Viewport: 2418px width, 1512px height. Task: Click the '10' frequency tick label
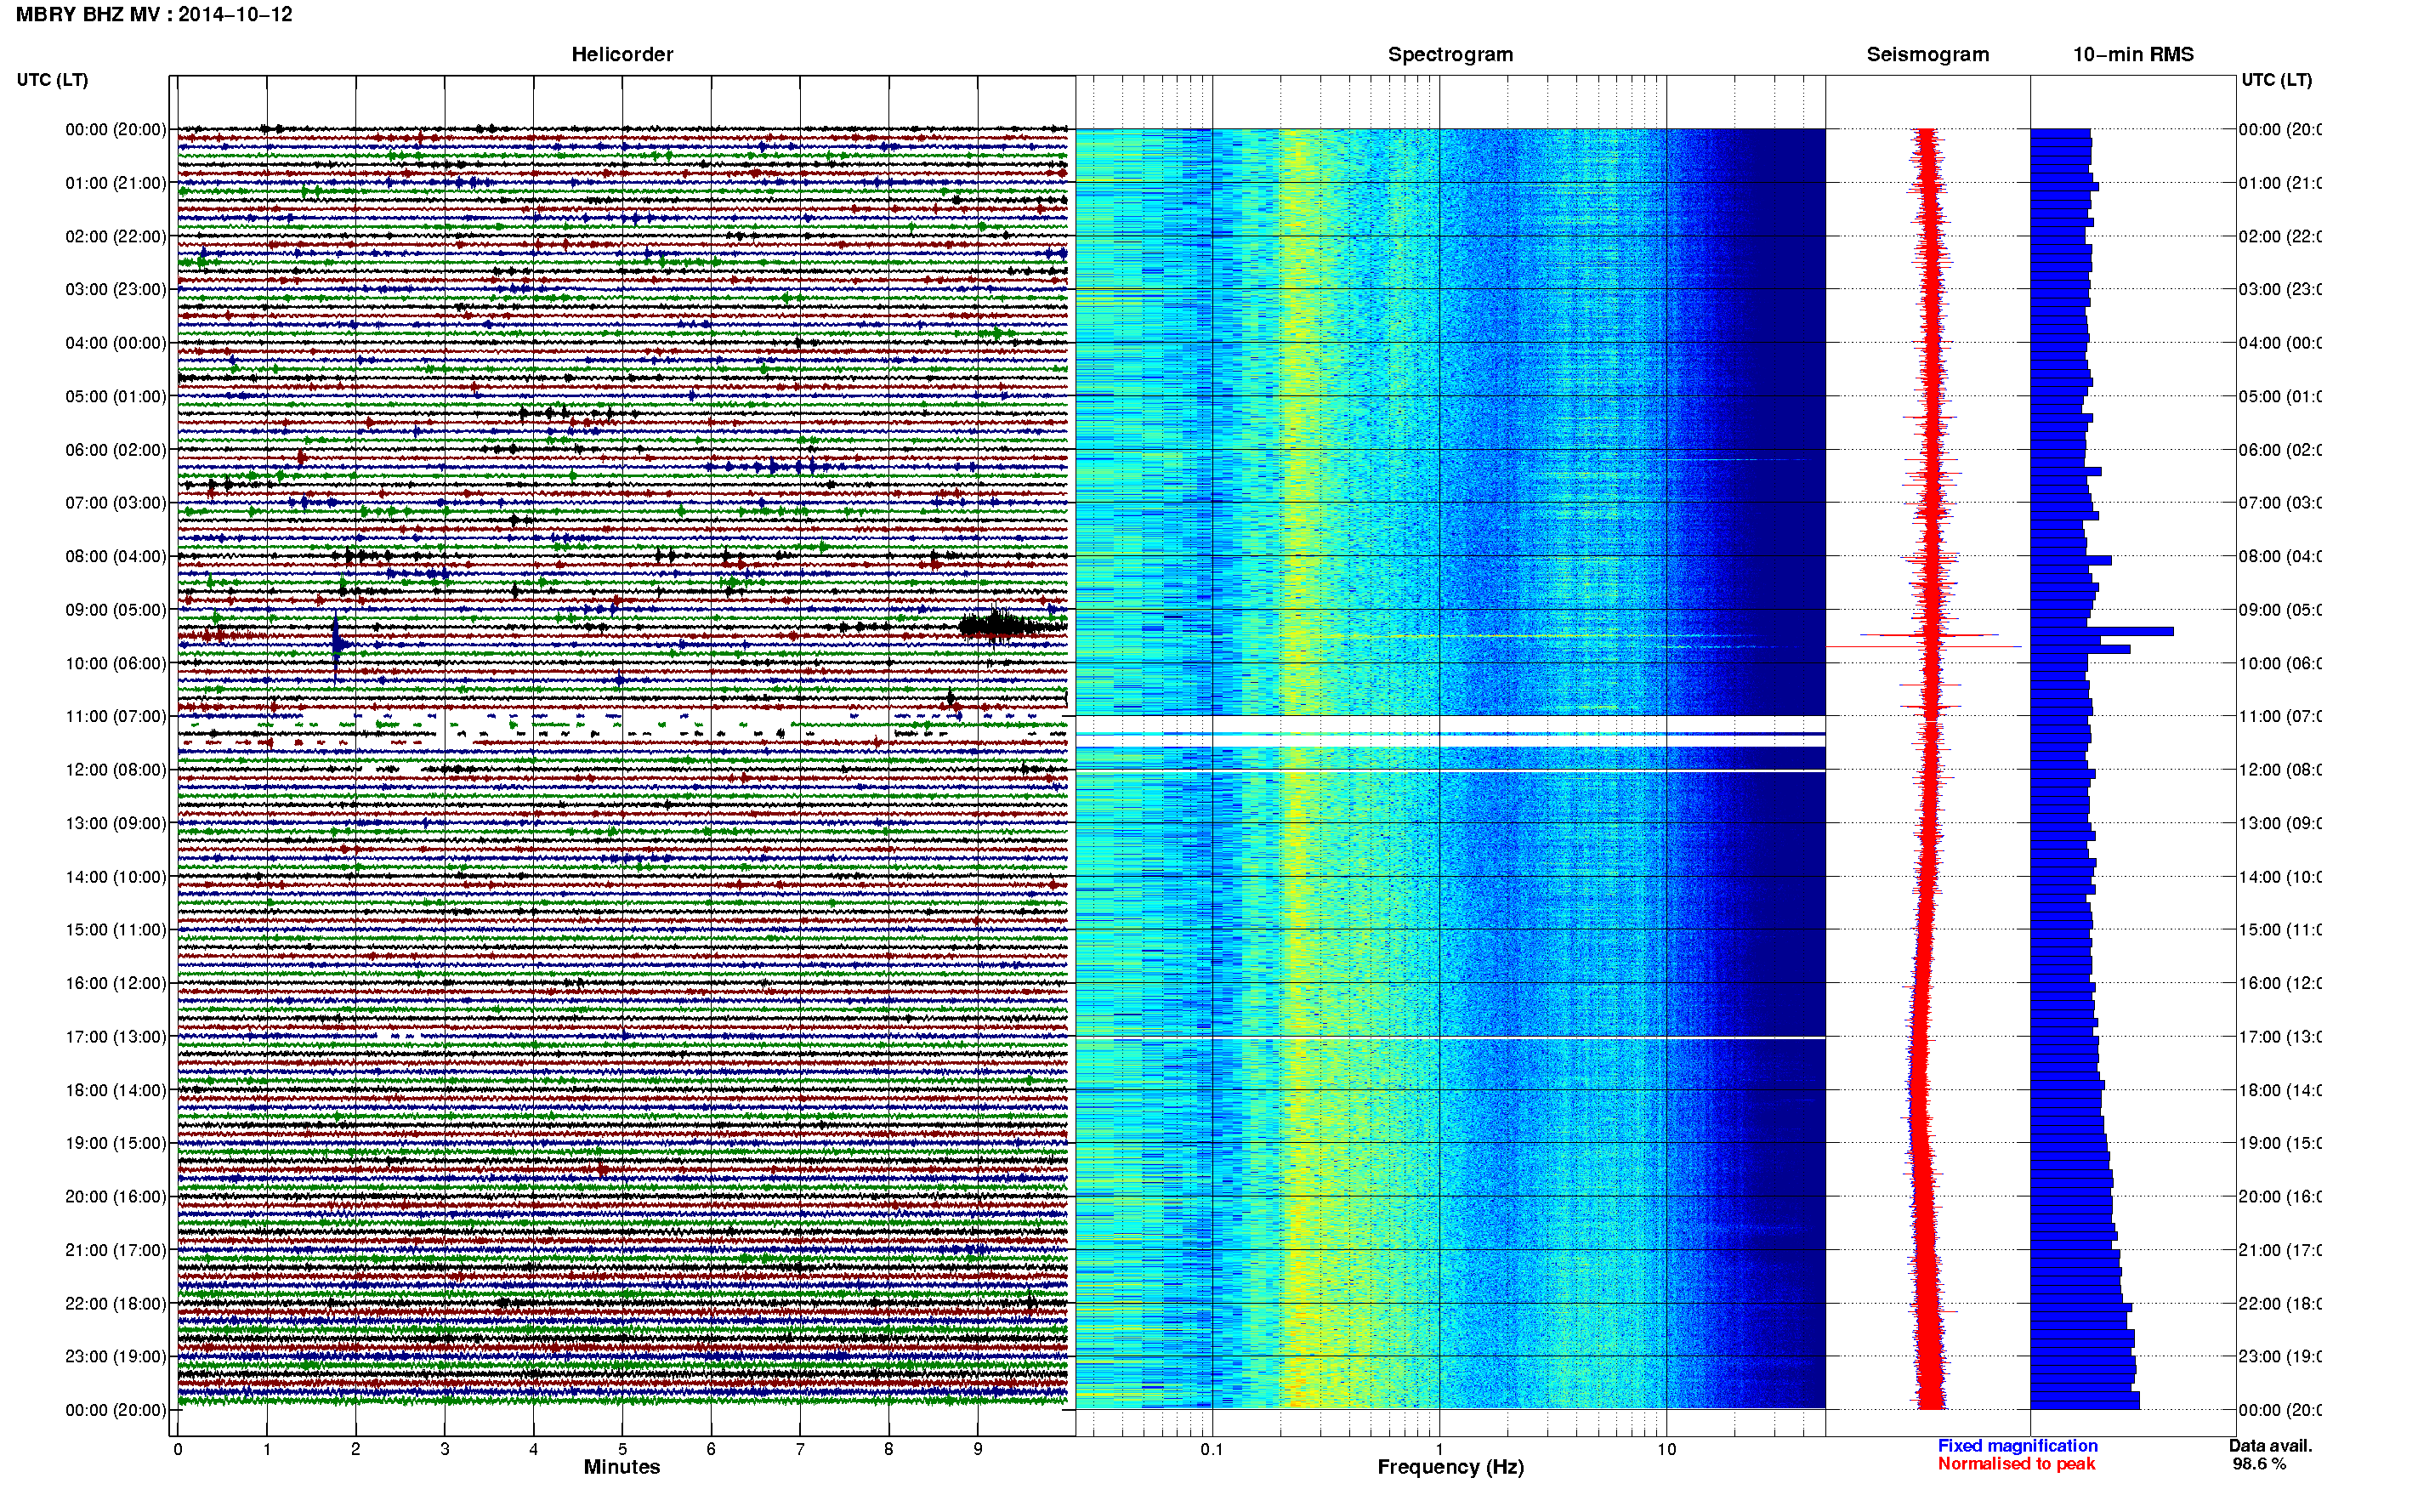point(1666,1449)
